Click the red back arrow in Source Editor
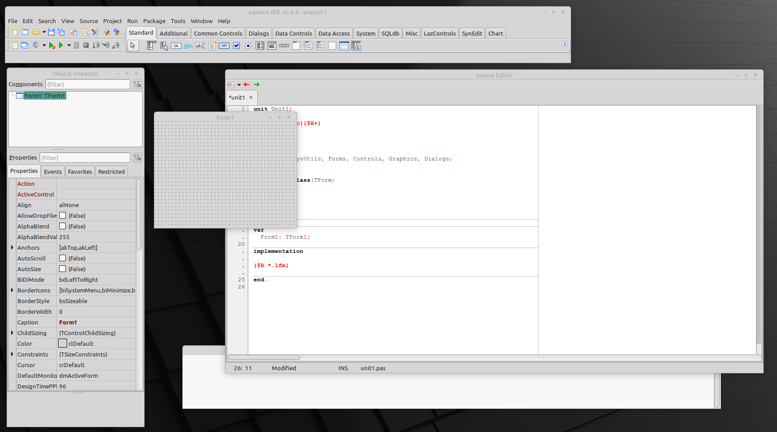Screen dimensions: 777x432 click(x=246, y=84)
